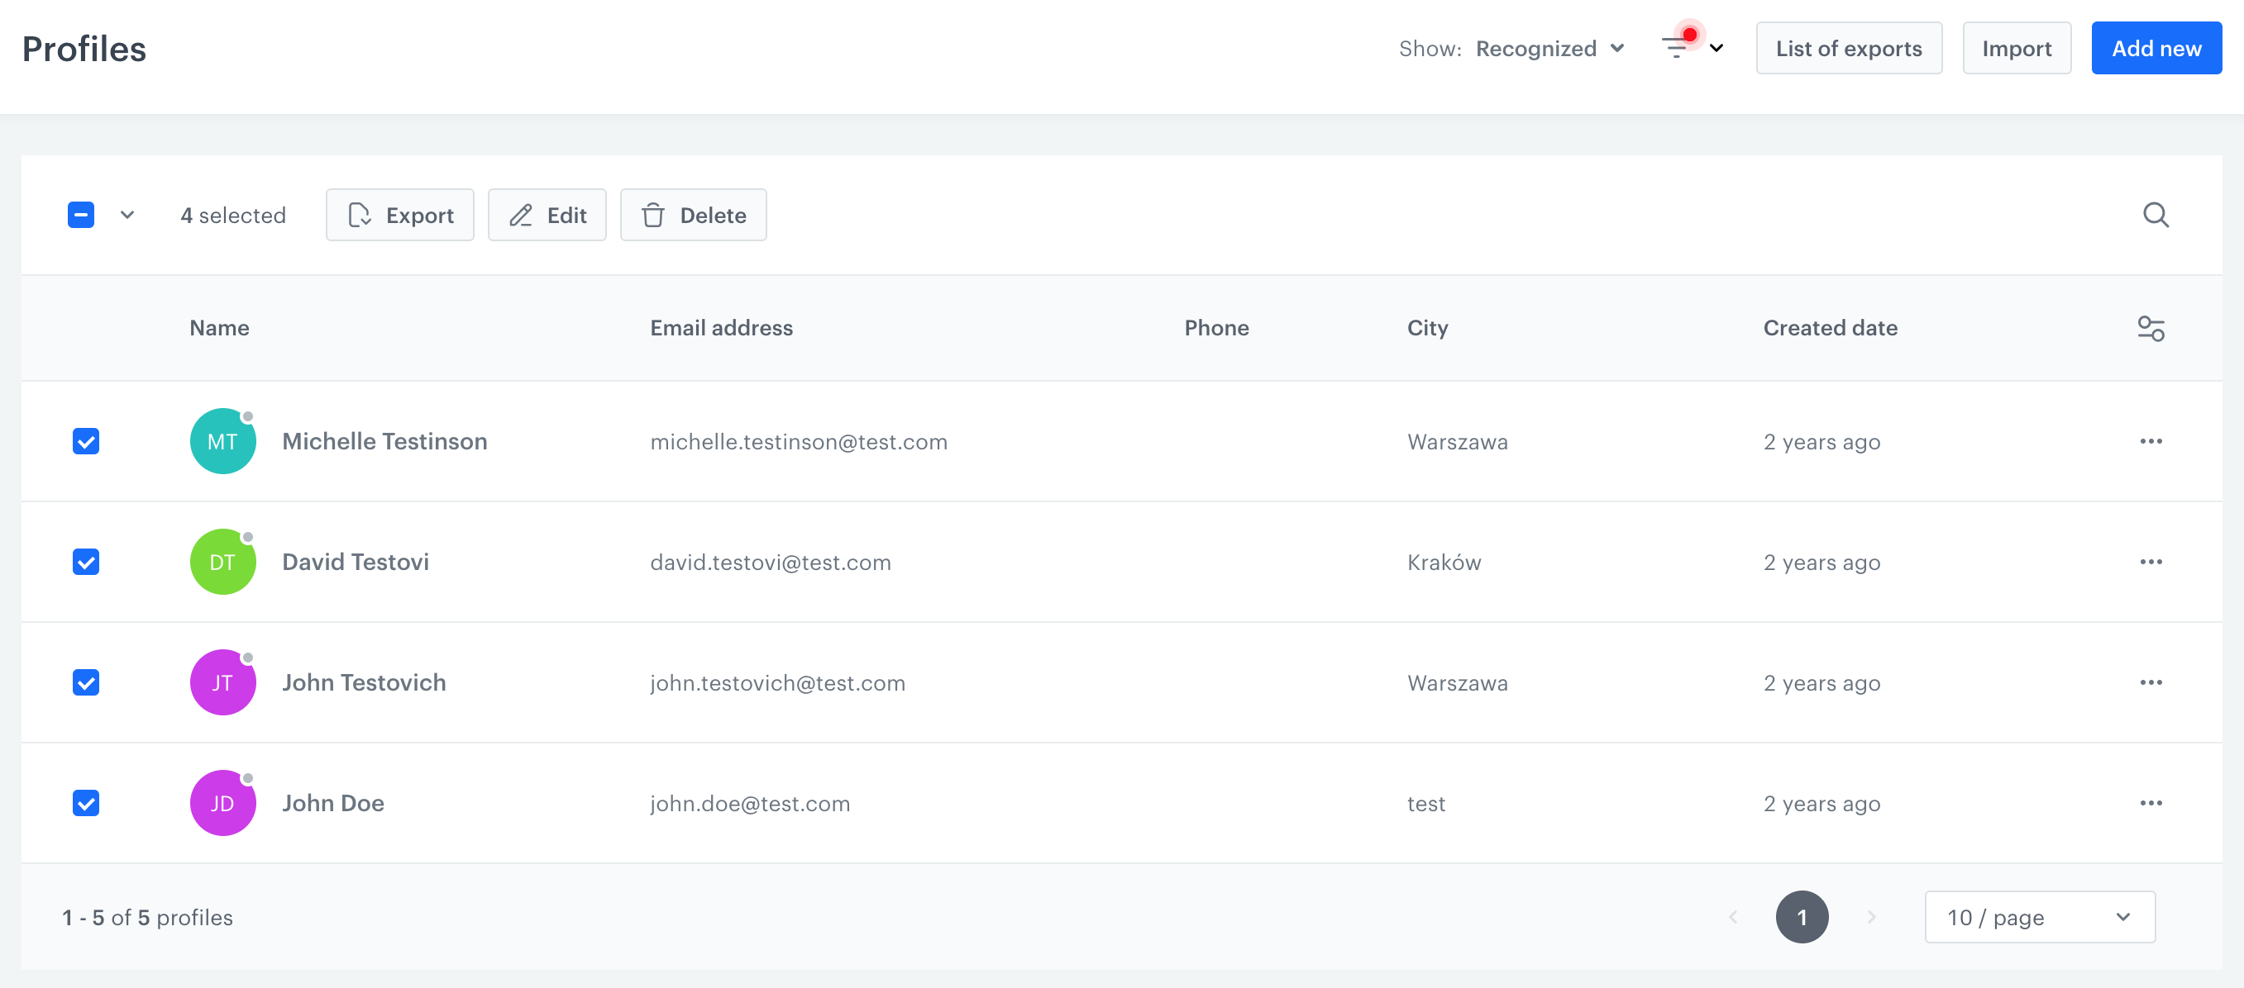Click John Testovich profile name link

click(x=364, y=682)
